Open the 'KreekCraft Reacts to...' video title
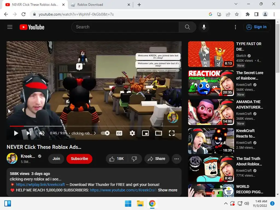This screenshot has height=210, width=280. 246,133
